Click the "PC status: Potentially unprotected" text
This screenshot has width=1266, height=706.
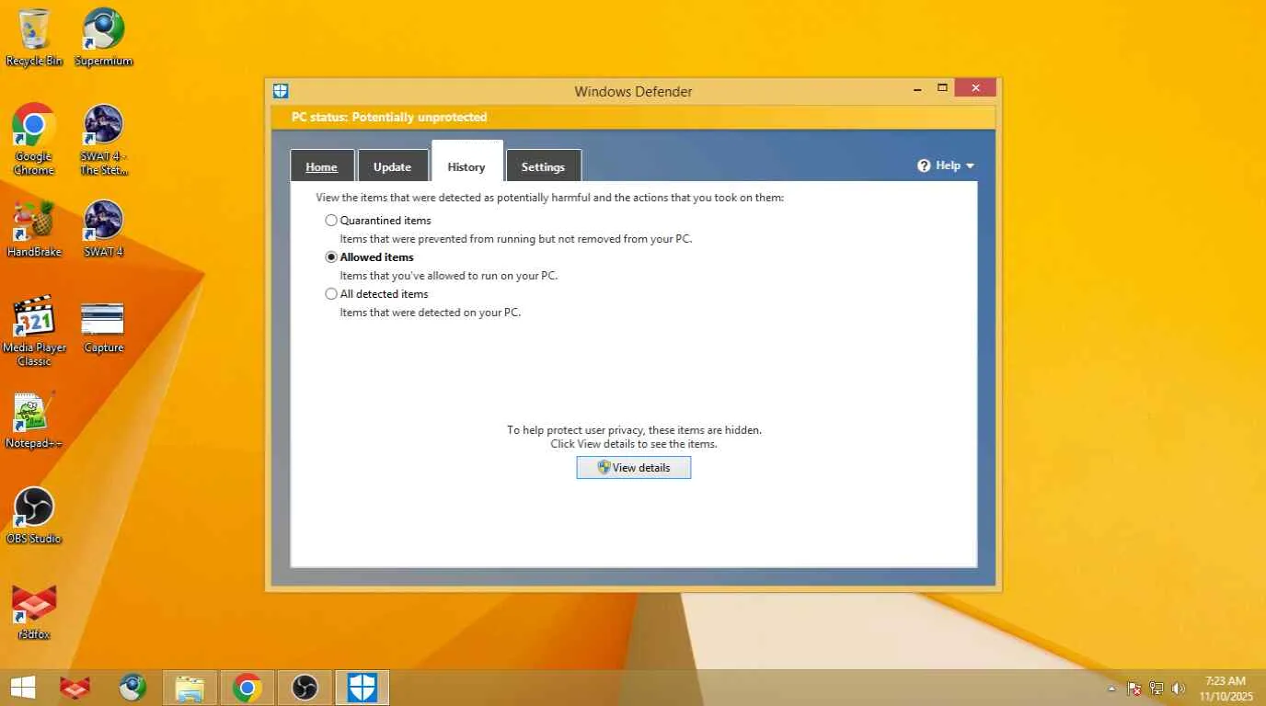coord(389,117)
